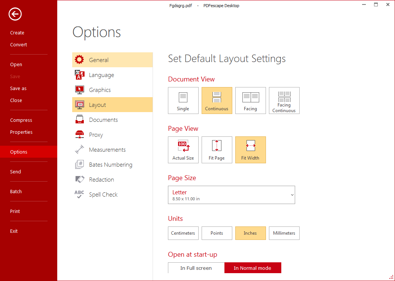Screen dimensions: 395x281
Task: Select In Normal mode start-up
Action: click(x=252, y=268)
